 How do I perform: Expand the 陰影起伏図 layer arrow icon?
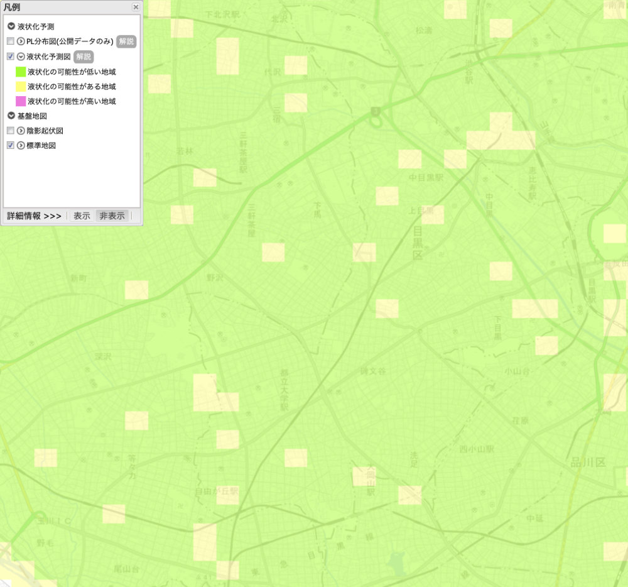pos(21,131)
